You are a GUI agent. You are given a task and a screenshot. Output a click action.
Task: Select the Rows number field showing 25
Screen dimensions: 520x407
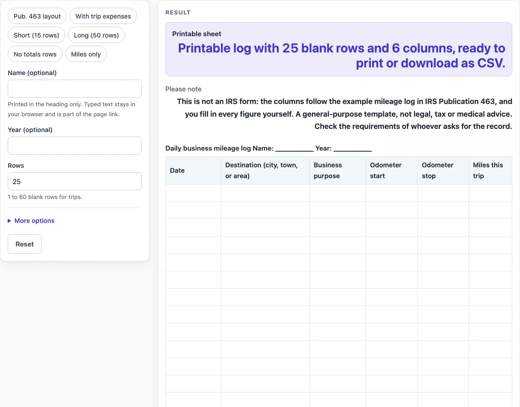click(x=75, y=181)
